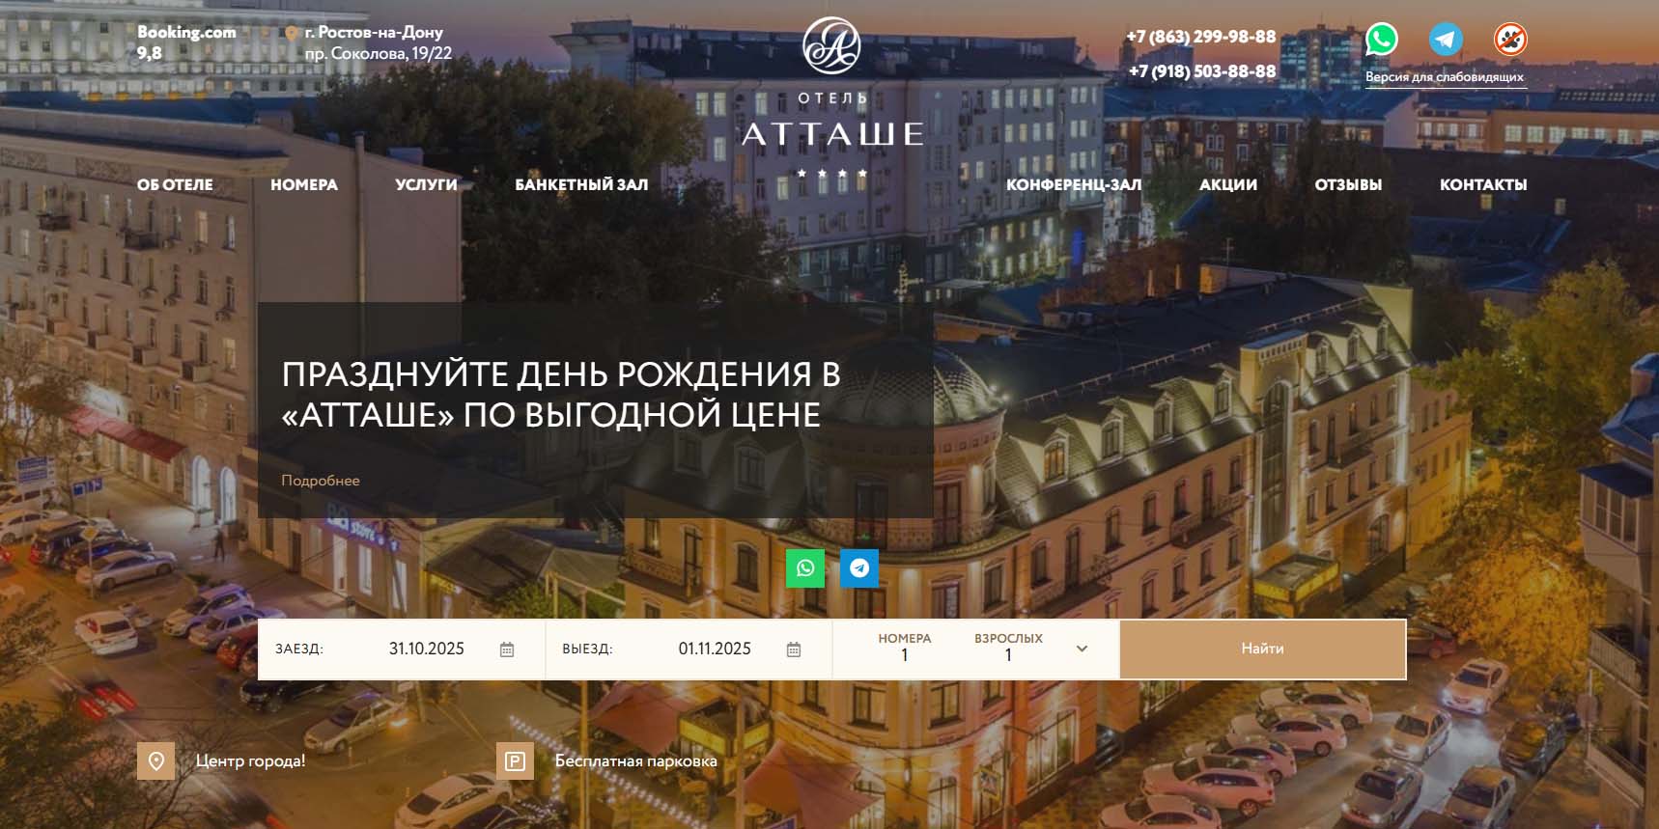Click the blue Telegram button below the banner

pos(859,568)
